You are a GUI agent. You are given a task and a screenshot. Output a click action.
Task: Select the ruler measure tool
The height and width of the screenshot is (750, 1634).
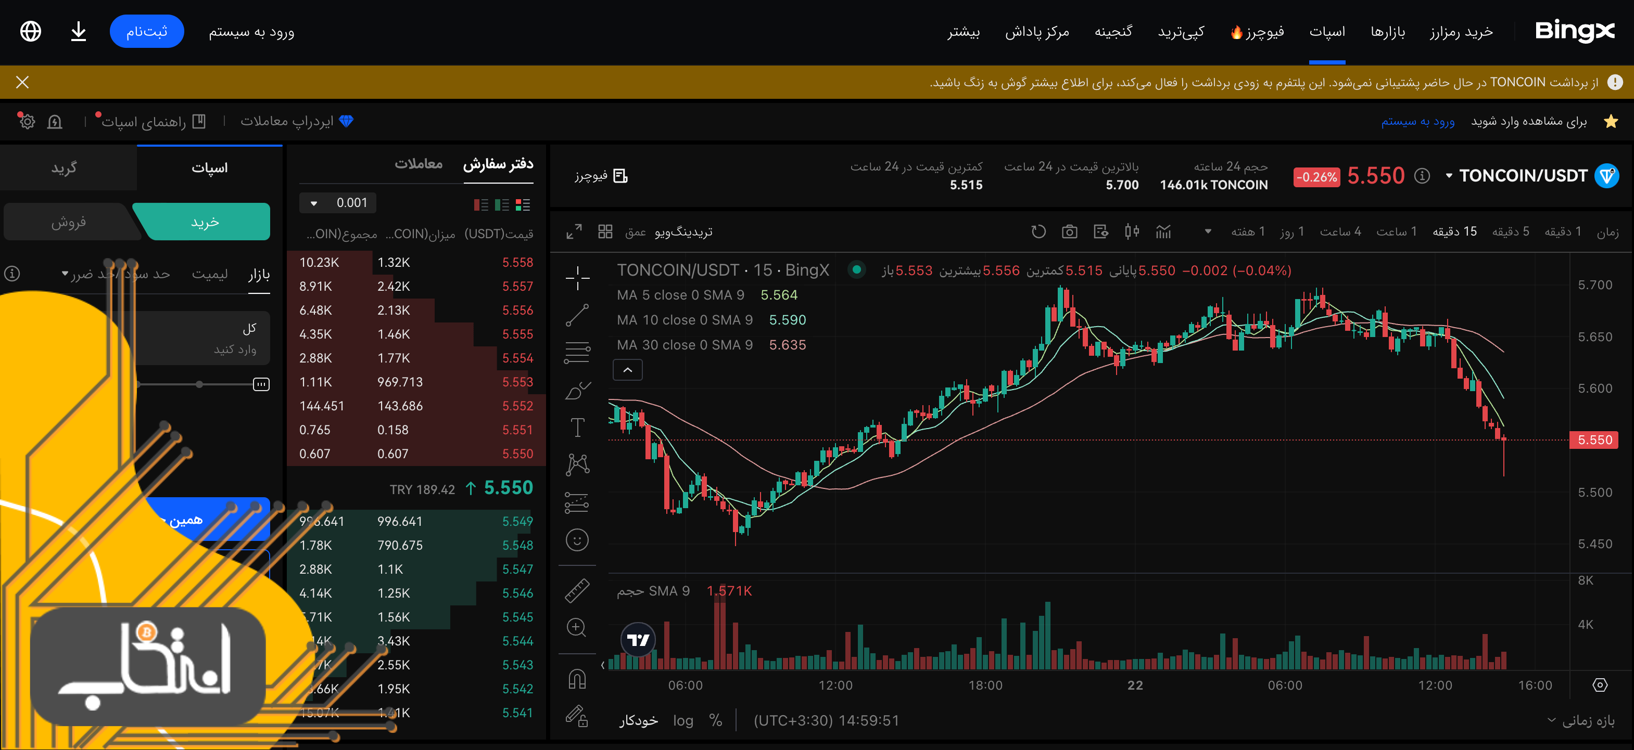click(x=577, y=590)
